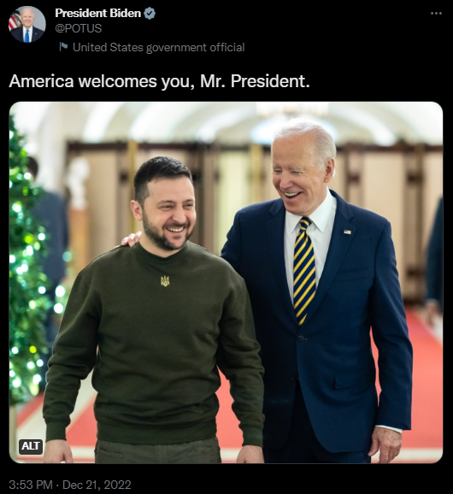453x494 pixels.
Task: Click the American flag inside the avatar
Action: [14, 21]
